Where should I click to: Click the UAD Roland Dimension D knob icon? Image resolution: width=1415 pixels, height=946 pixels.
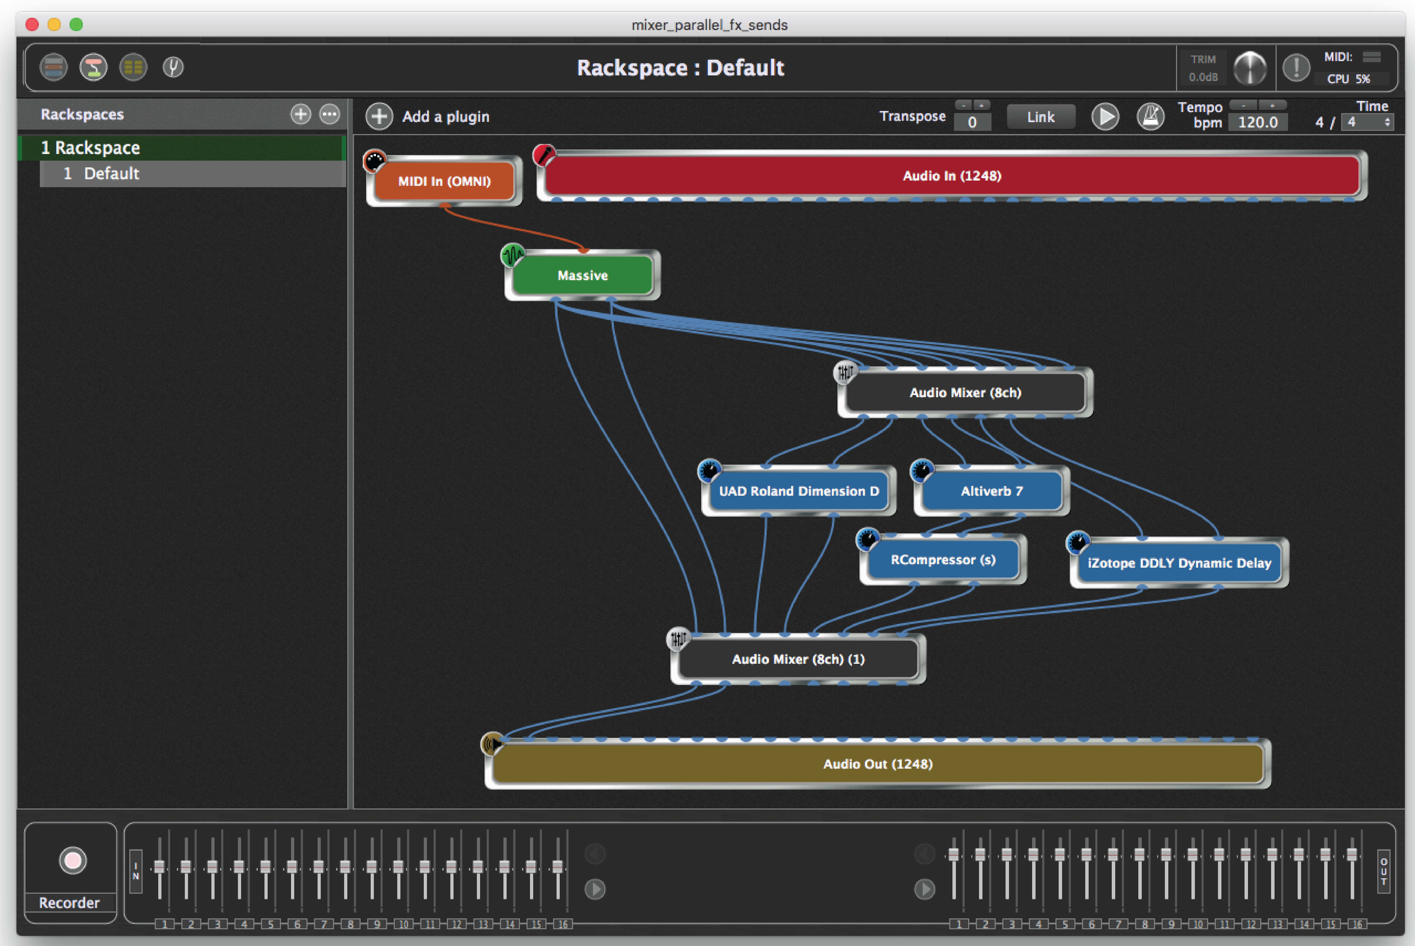pyautogui.click(x=709, y=470)
